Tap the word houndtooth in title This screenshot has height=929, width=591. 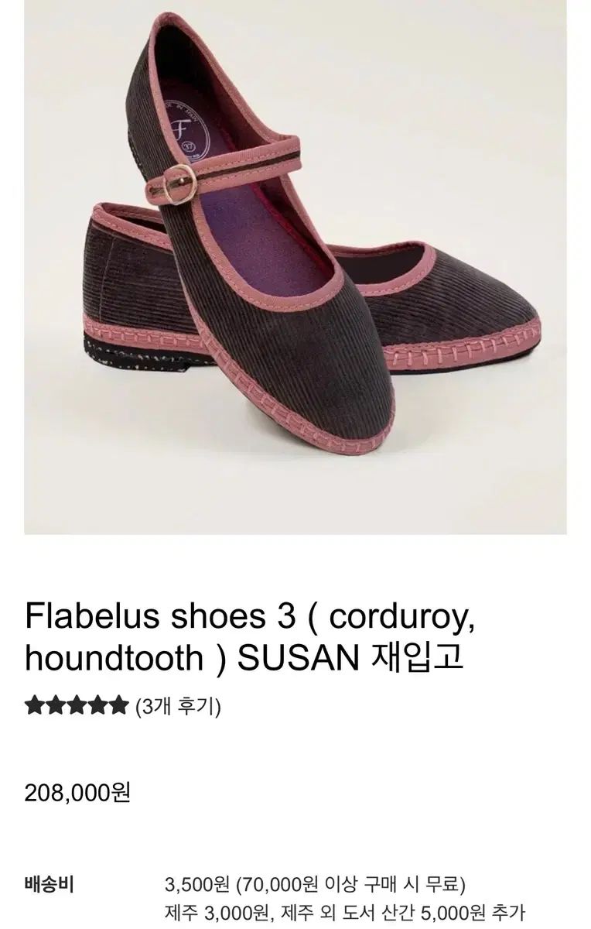click(x=114, y=658)
